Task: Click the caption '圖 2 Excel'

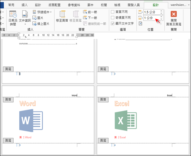Action: tap(120, 137)
